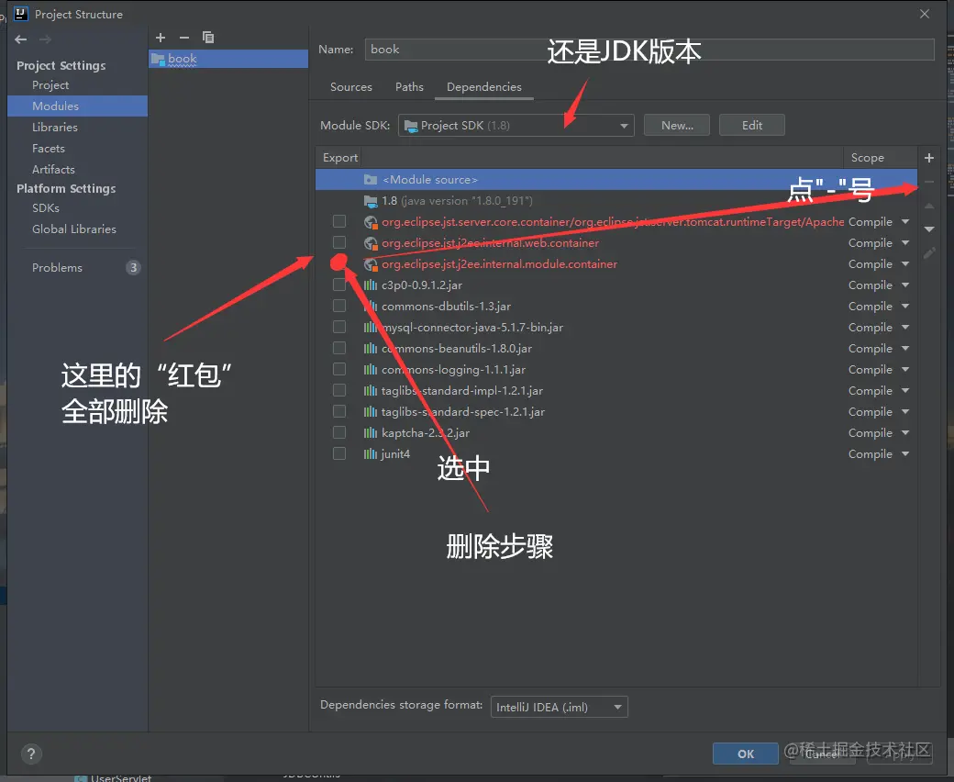This screenshot has width=954, height=782.
Task: Click icon of org.eclipse.jst.j2ee.internal.web.container
Action: click(371, 243)
